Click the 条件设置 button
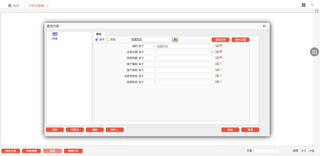This screenshot has width=320, height=156. point(240,40)
